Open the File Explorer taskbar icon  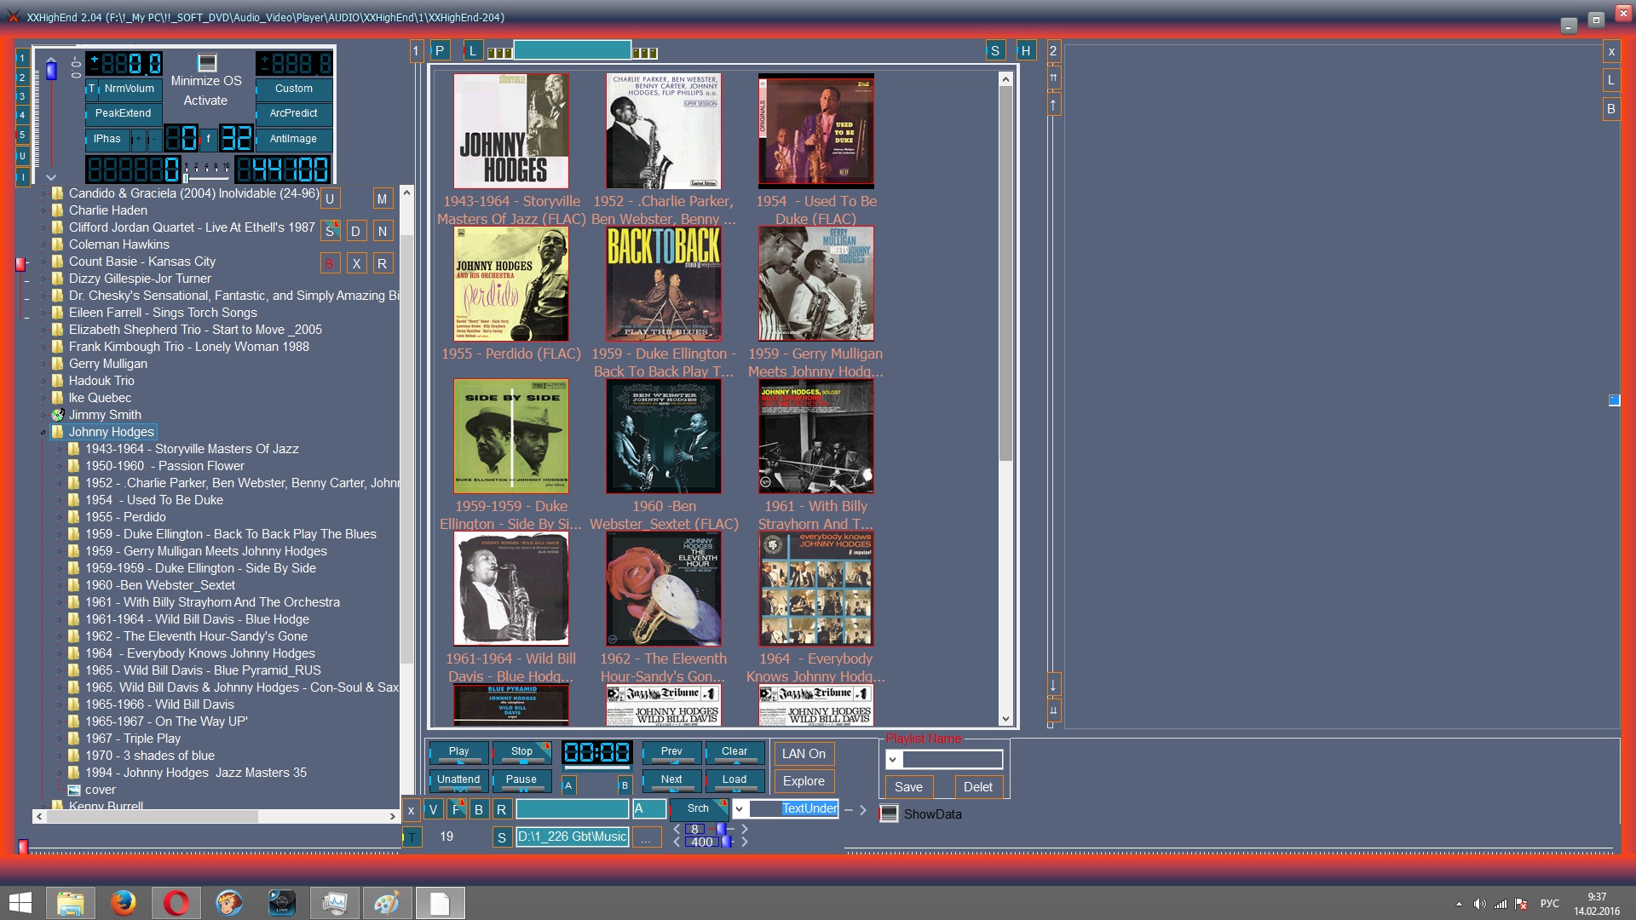70,902
